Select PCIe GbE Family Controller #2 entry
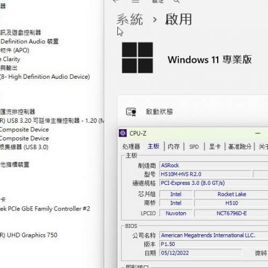Viewport: 268px width, 268px height. (45, 209)
